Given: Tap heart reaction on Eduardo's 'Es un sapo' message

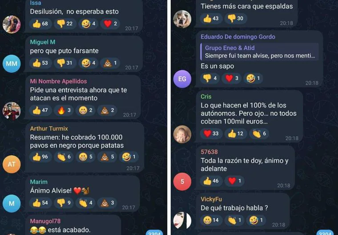Looking at the screenshot, I should click(x=232, y=78).
